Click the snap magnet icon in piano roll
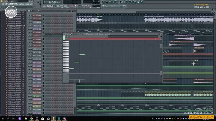The width and height of the screenshot is (216, 121). 68,34
